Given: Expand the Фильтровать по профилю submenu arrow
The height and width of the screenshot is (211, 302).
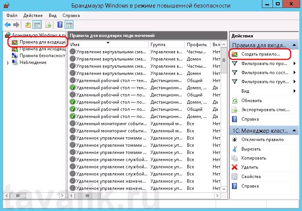Looking at the screenshot, I should click(x=294, y=64).
